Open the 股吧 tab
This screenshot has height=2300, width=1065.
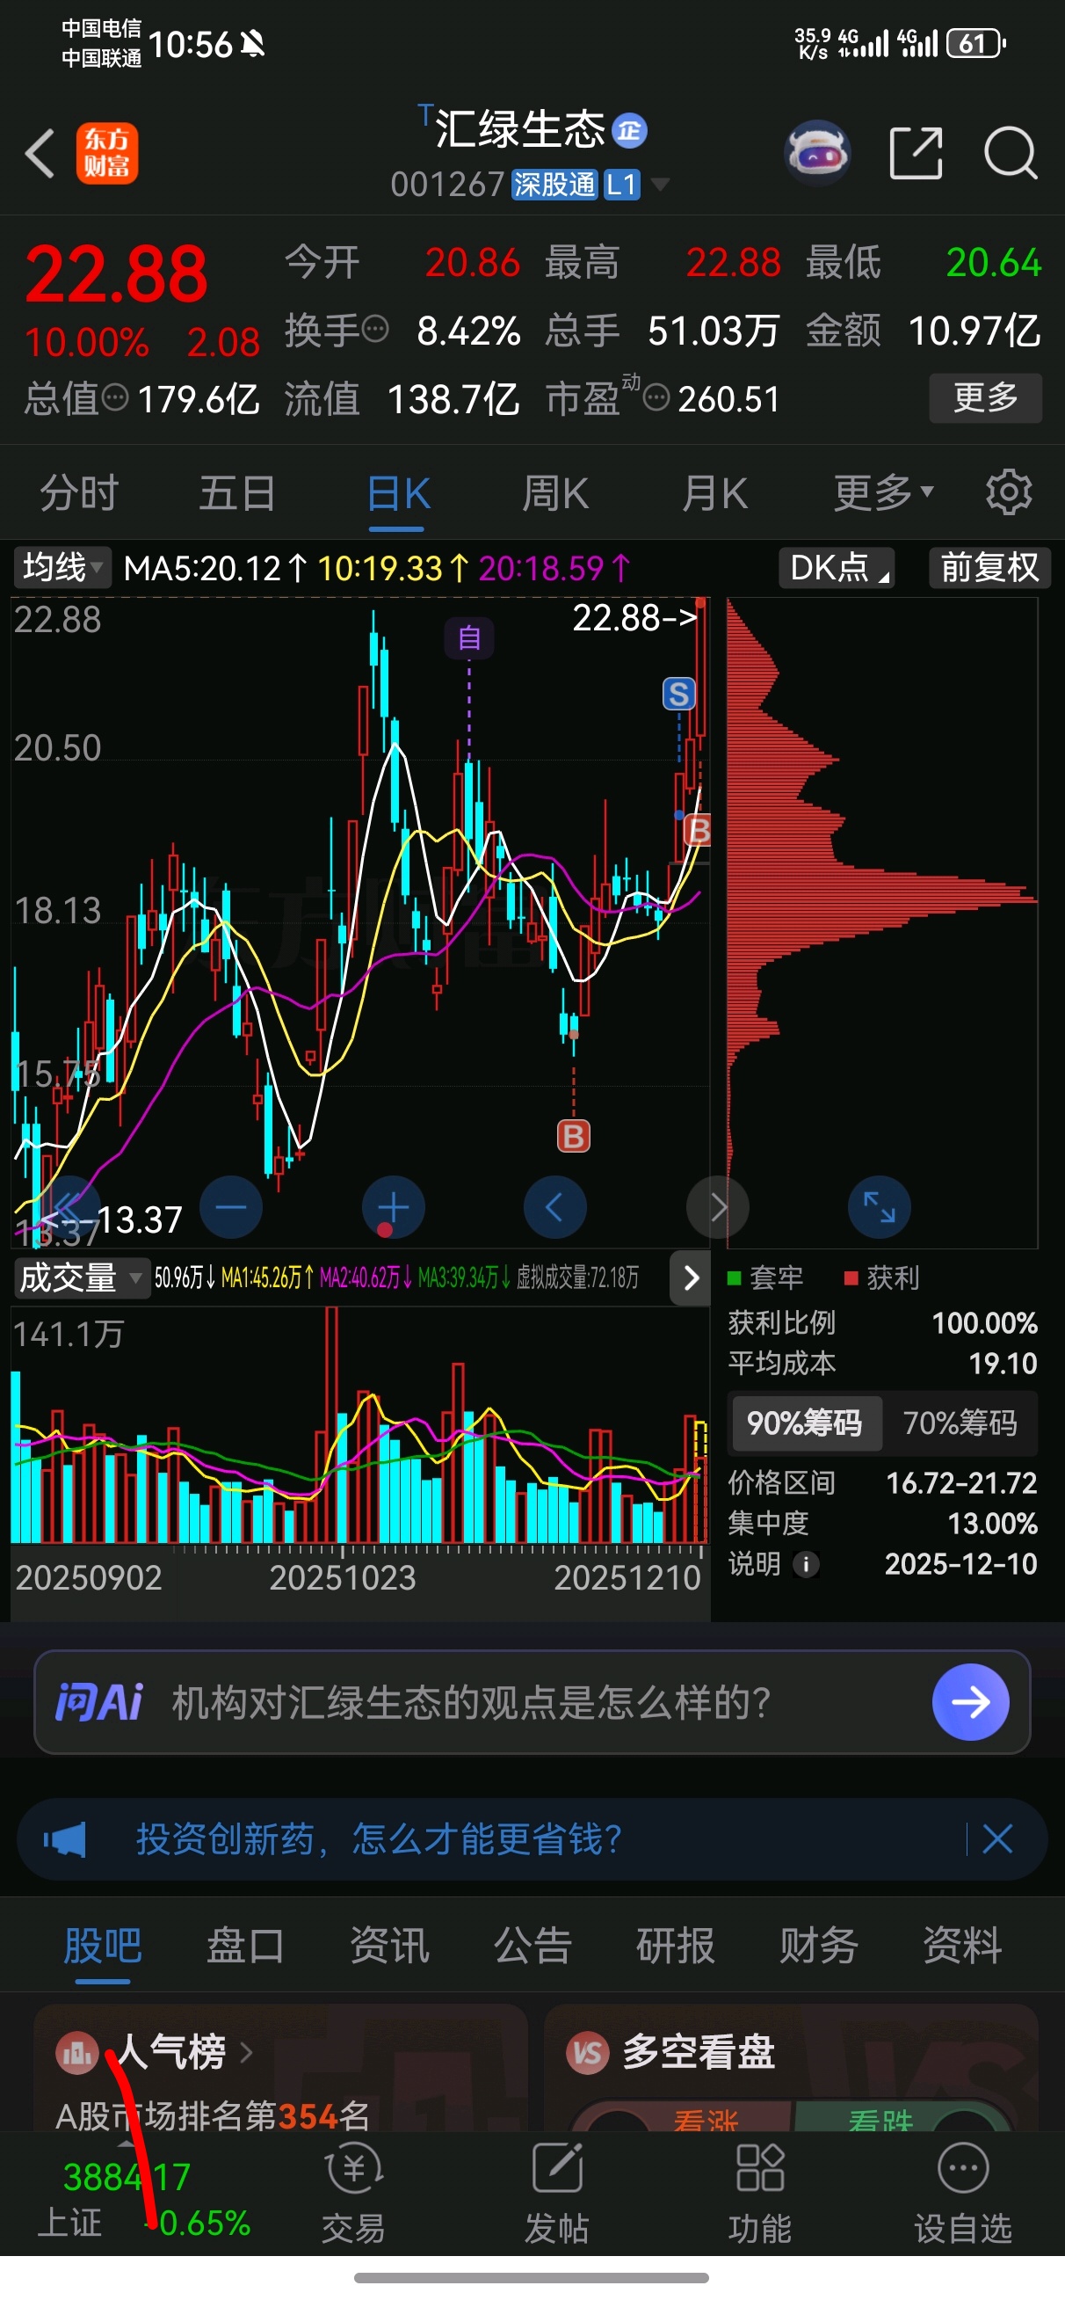click(103, 1945)
